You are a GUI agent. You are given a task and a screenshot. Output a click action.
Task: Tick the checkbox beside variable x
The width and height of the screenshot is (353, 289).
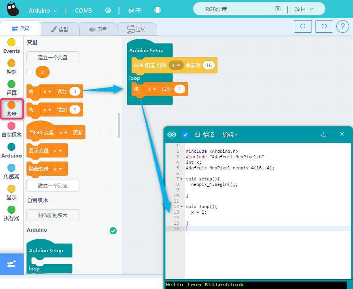click(x=30, y=72)
